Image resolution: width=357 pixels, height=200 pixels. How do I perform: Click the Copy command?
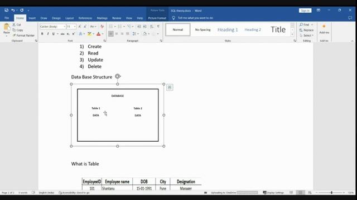(x=18, y=30)
